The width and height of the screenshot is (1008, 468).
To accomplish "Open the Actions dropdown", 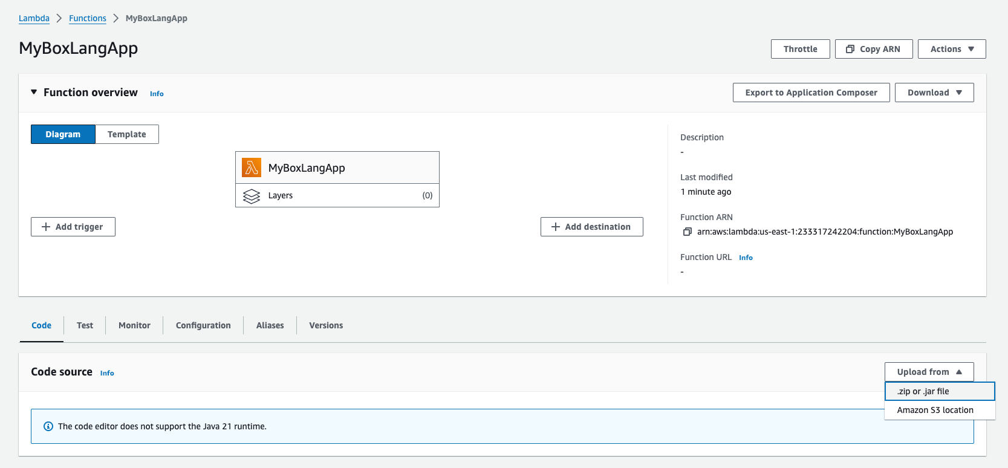I will point(951,49).
